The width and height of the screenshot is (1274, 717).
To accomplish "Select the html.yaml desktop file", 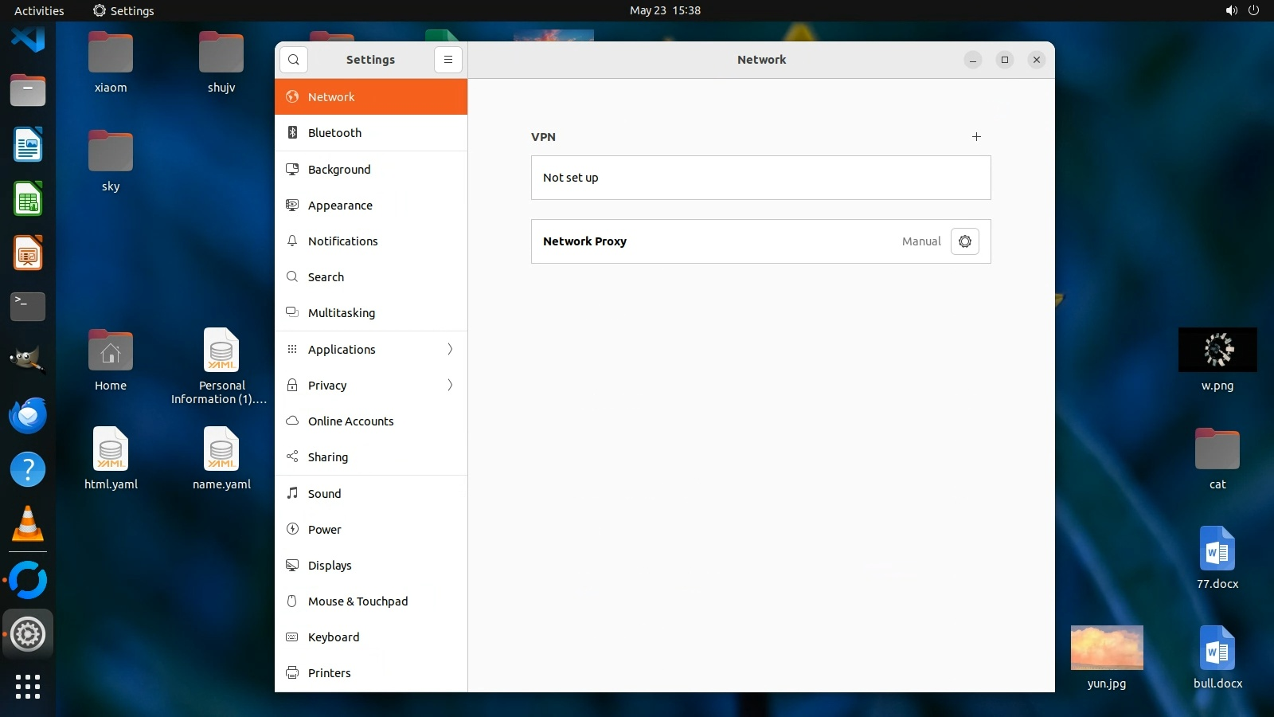I will [x=111, y=450].
